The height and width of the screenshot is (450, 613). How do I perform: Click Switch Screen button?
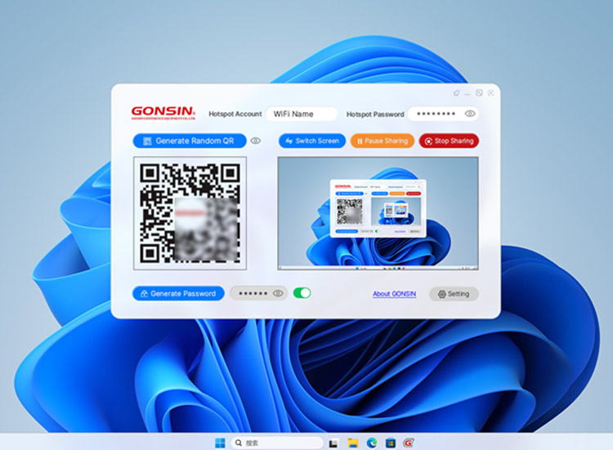[312, 141]
